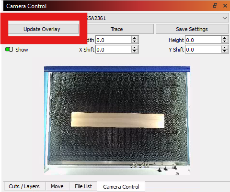The height and width of the screenshot is (192, 230).
Task: Click into the X Shift input field
Action: 114,50
